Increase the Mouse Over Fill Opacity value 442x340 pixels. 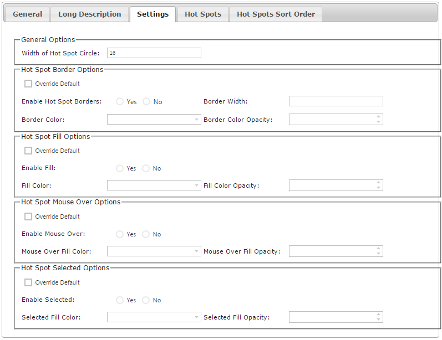point(378,249)
